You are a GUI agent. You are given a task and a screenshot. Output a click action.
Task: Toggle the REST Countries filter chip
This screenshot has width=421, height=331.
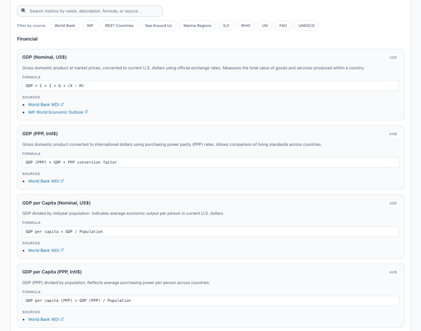(x=119, y=25)
